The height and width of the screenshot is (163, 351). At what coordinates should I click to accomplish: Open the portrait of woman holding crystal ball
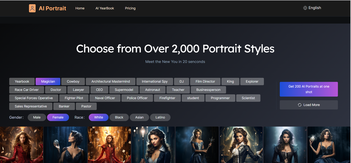coord(65,145)
